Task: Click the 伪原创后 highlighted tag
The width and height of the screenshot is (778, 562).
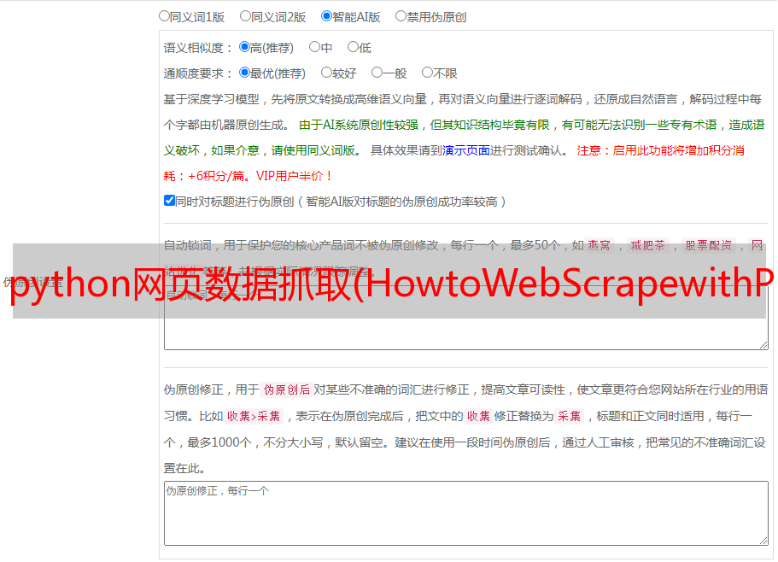Action: 287,389
